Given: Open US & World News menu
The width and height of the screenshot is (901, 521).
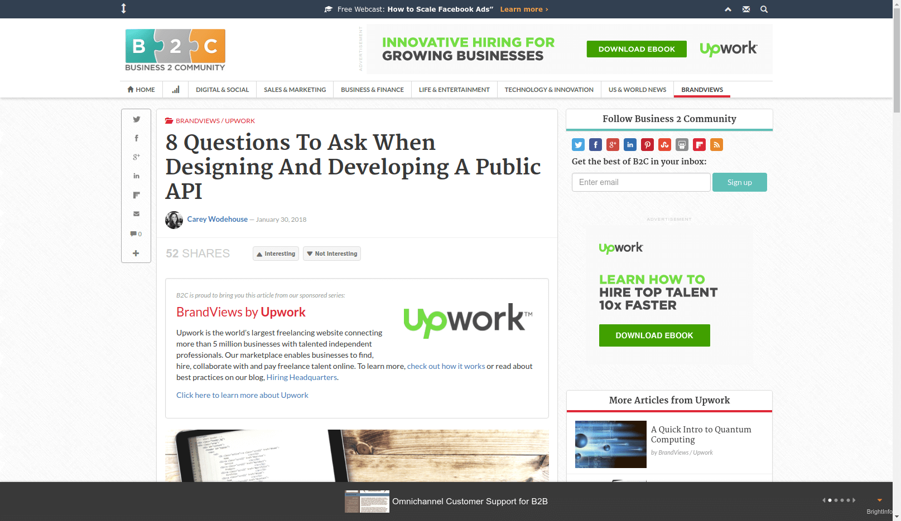Looking at the screenshot, I should (x=637, y=90).
